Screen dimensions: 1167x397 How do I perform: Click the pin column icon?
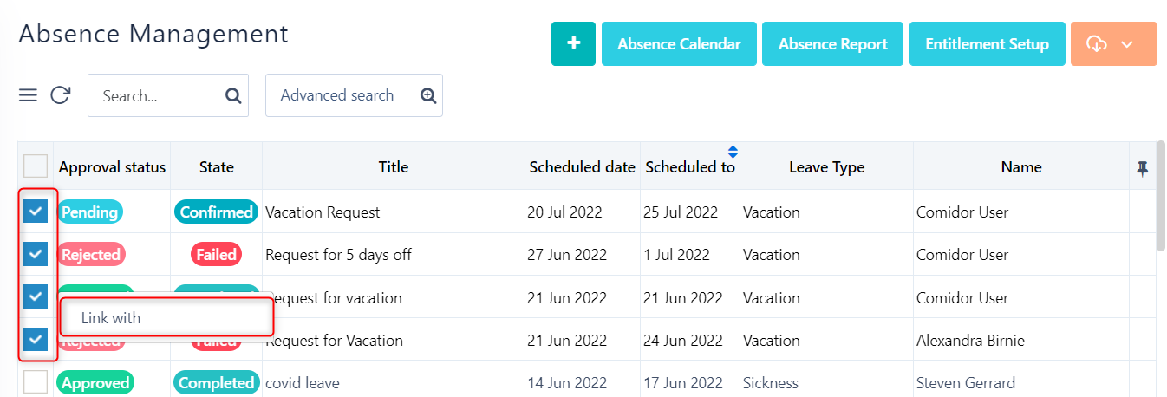point(1143,169)
